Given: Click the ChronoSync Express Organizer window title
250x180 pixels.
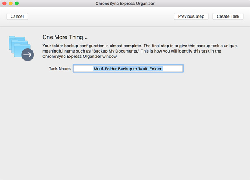Looking at the screenshot, I should pyautogui.click(x=125, y=4).
